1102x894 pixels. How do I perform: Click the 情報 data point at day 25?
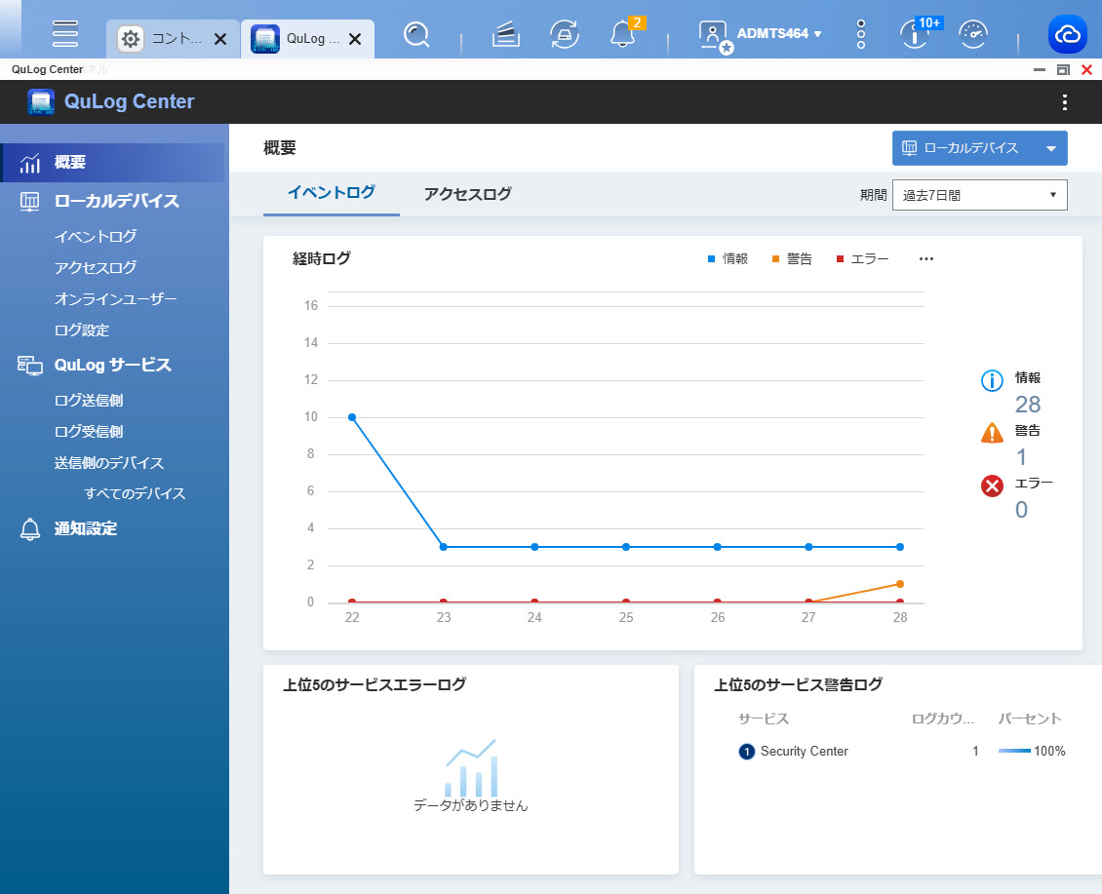click(x=625, y=547)
